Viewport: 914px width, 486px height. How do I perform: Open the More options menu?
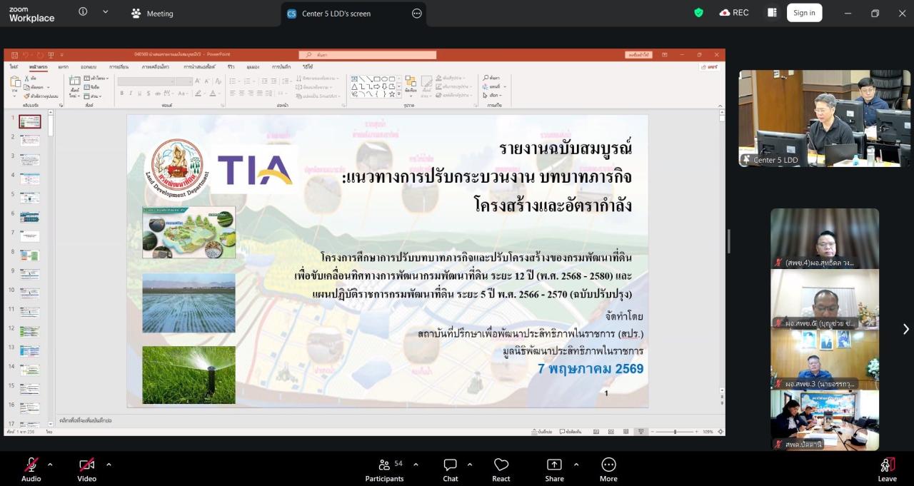[608, 470]
